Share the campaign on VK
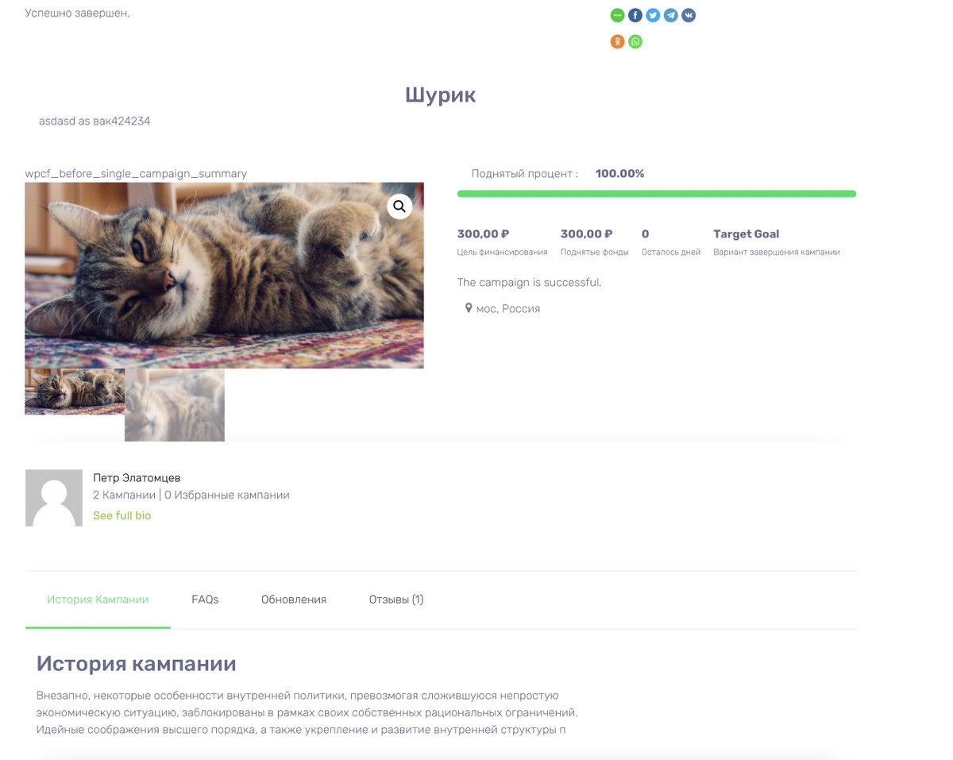The height and width of the screenshot is (760, 953). click(x=689, y=15)
